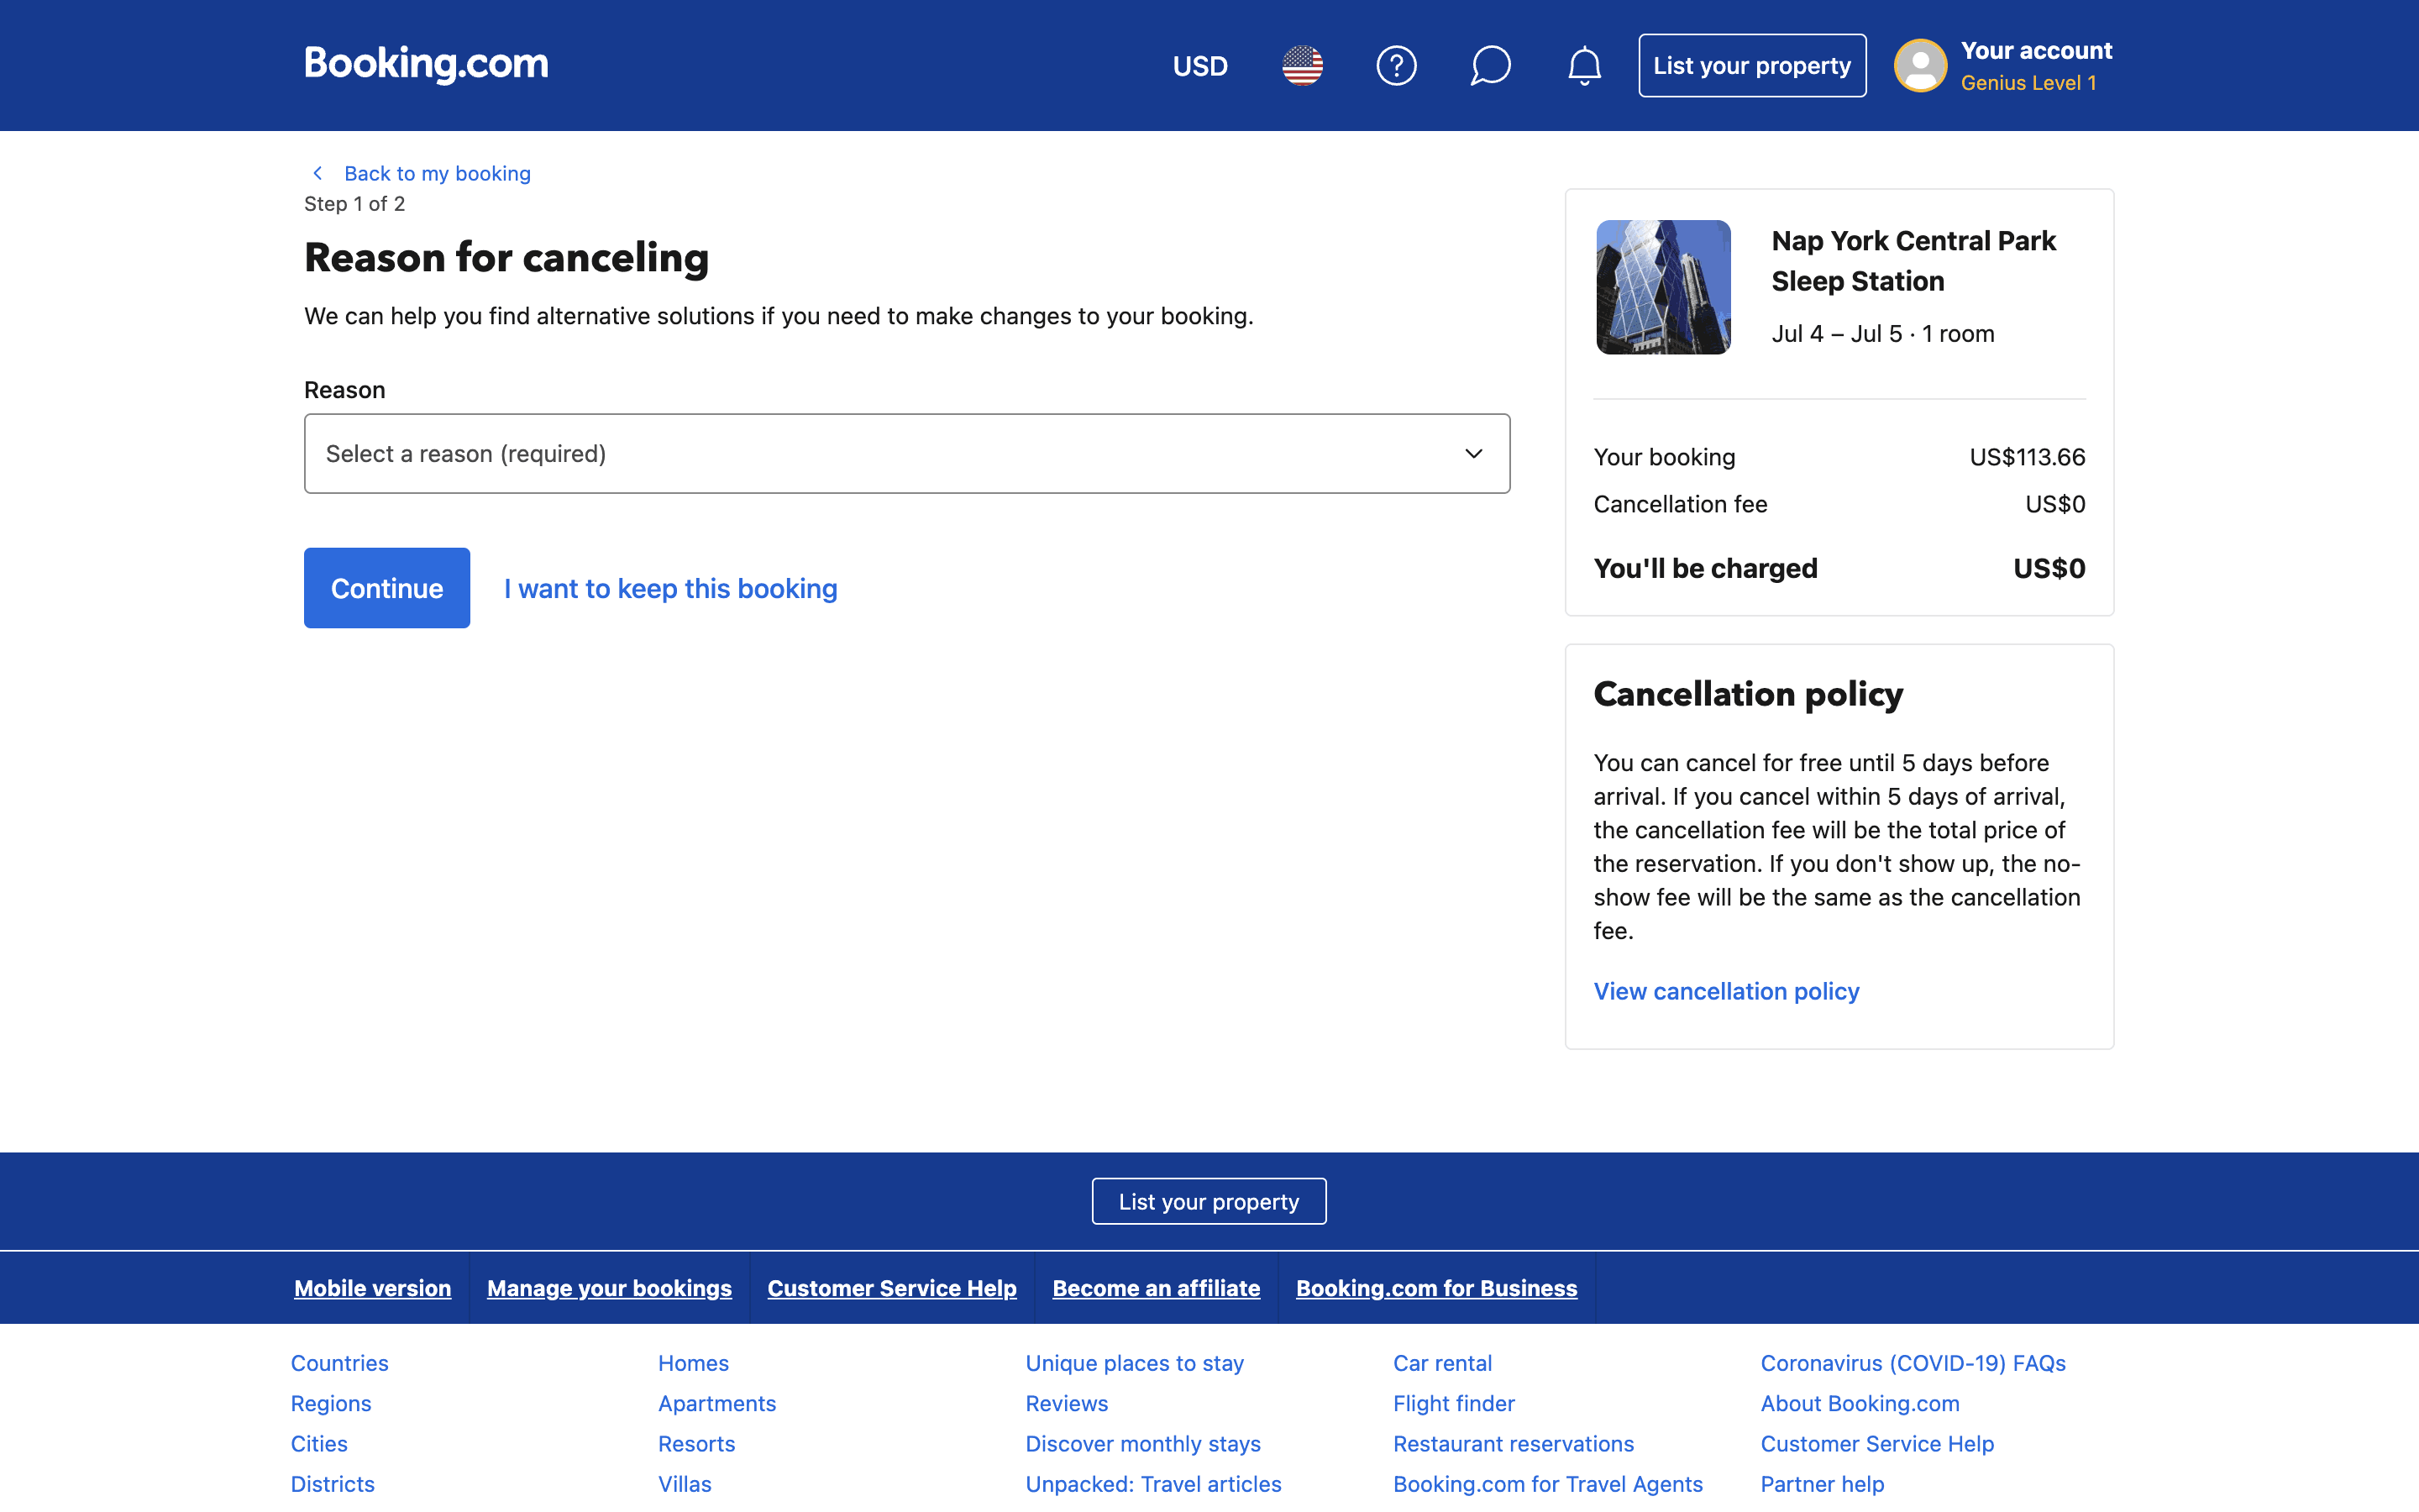Viewport: 2419px width, 1512px height.
Task: Click the reason dropdown chevron arrow
Action: click(x=1472, y=454)
